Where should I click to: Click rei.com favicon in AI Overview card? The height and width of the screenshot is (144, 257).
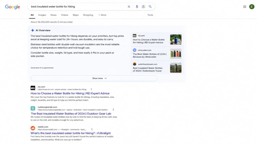click(x=135, y=35)
